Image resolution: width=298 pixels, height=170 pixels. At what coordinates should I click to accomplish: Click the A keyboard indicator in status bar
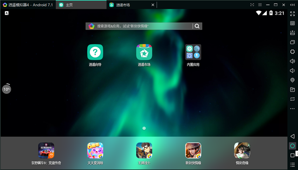click(x=7, y=13)
